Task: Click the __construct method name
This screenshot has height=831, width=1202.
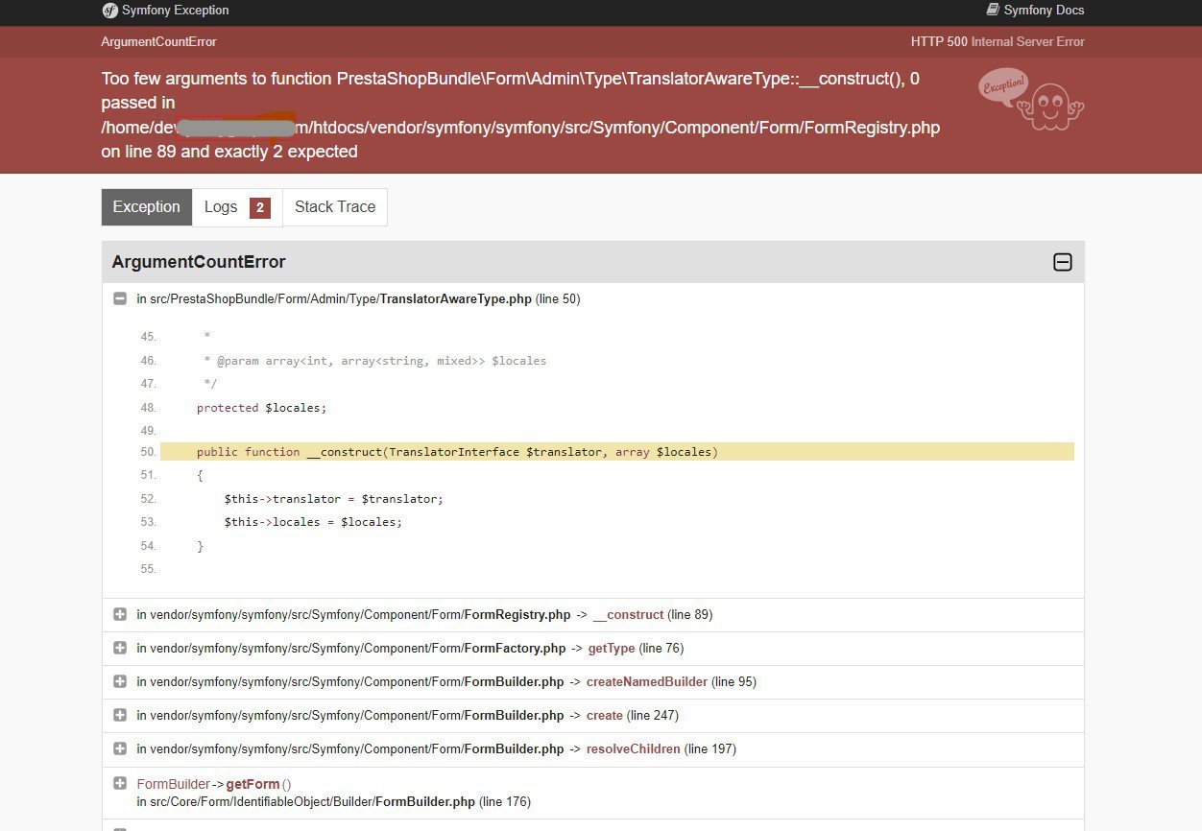Action: [x=628, y=614]
